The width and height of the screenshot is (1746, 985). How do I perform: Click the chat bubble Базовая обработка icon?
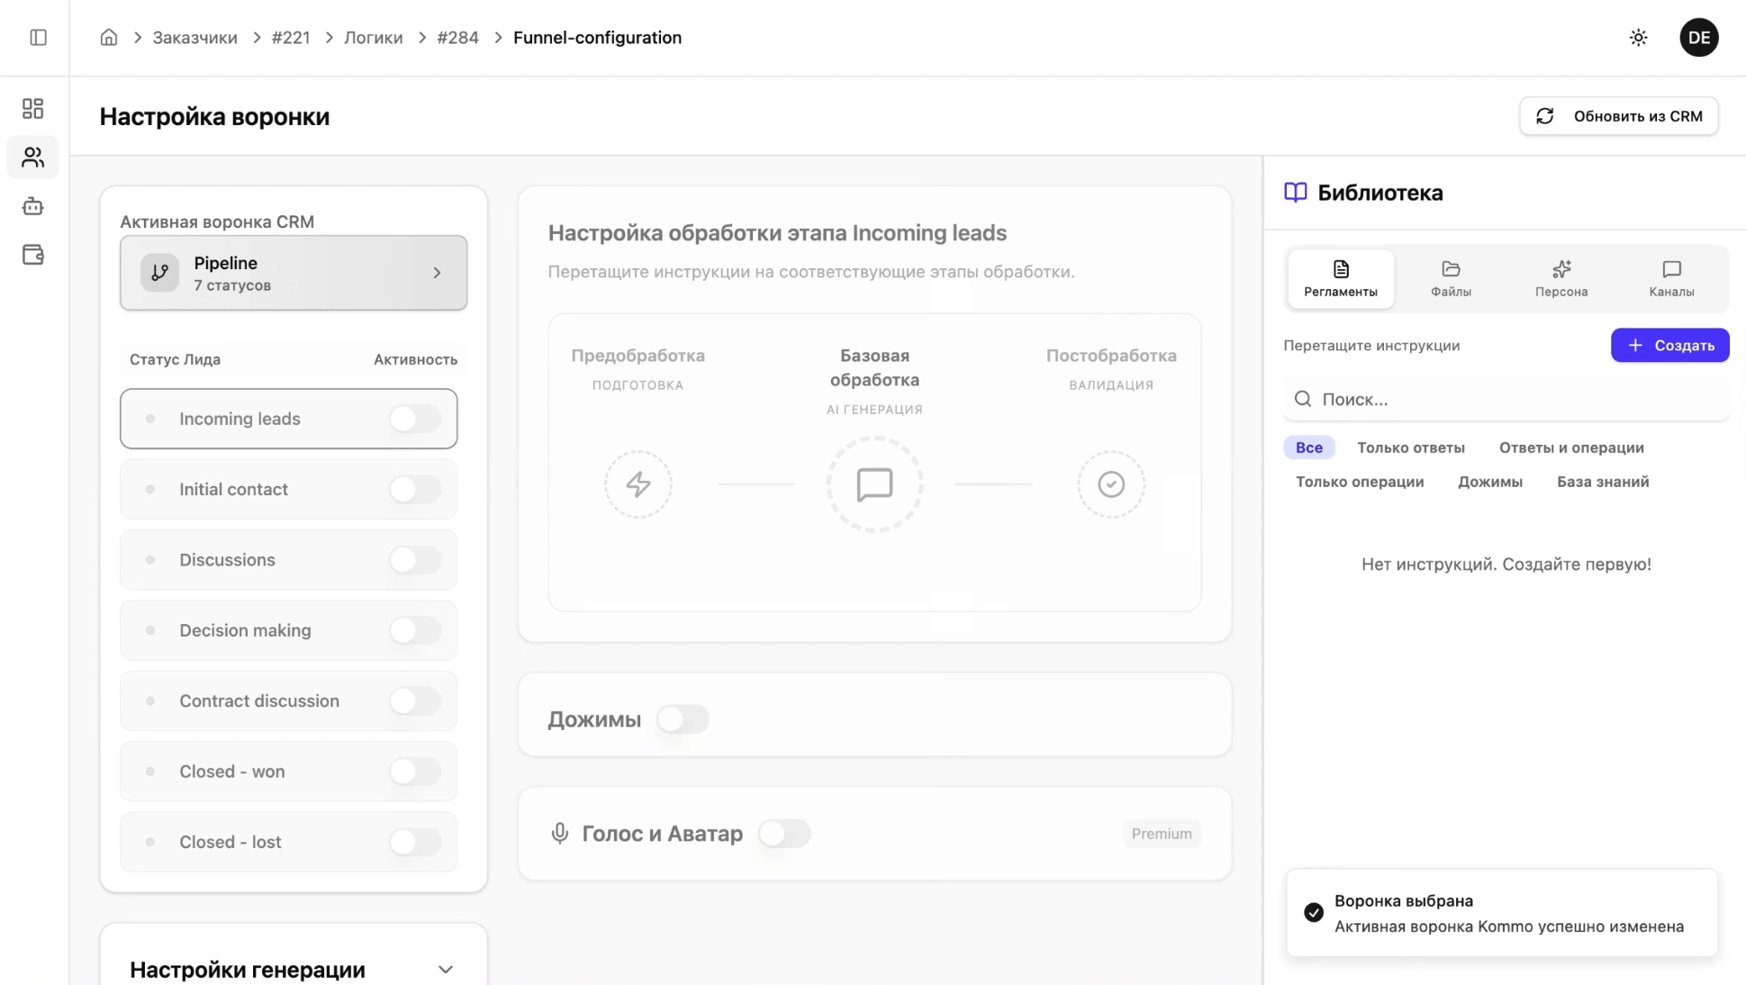(874, 484)
